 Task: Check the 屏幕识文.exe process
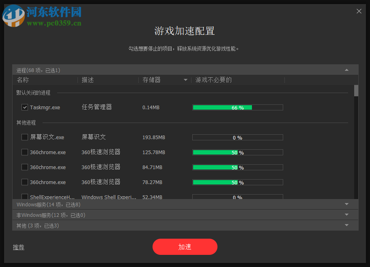coord(24,137)
